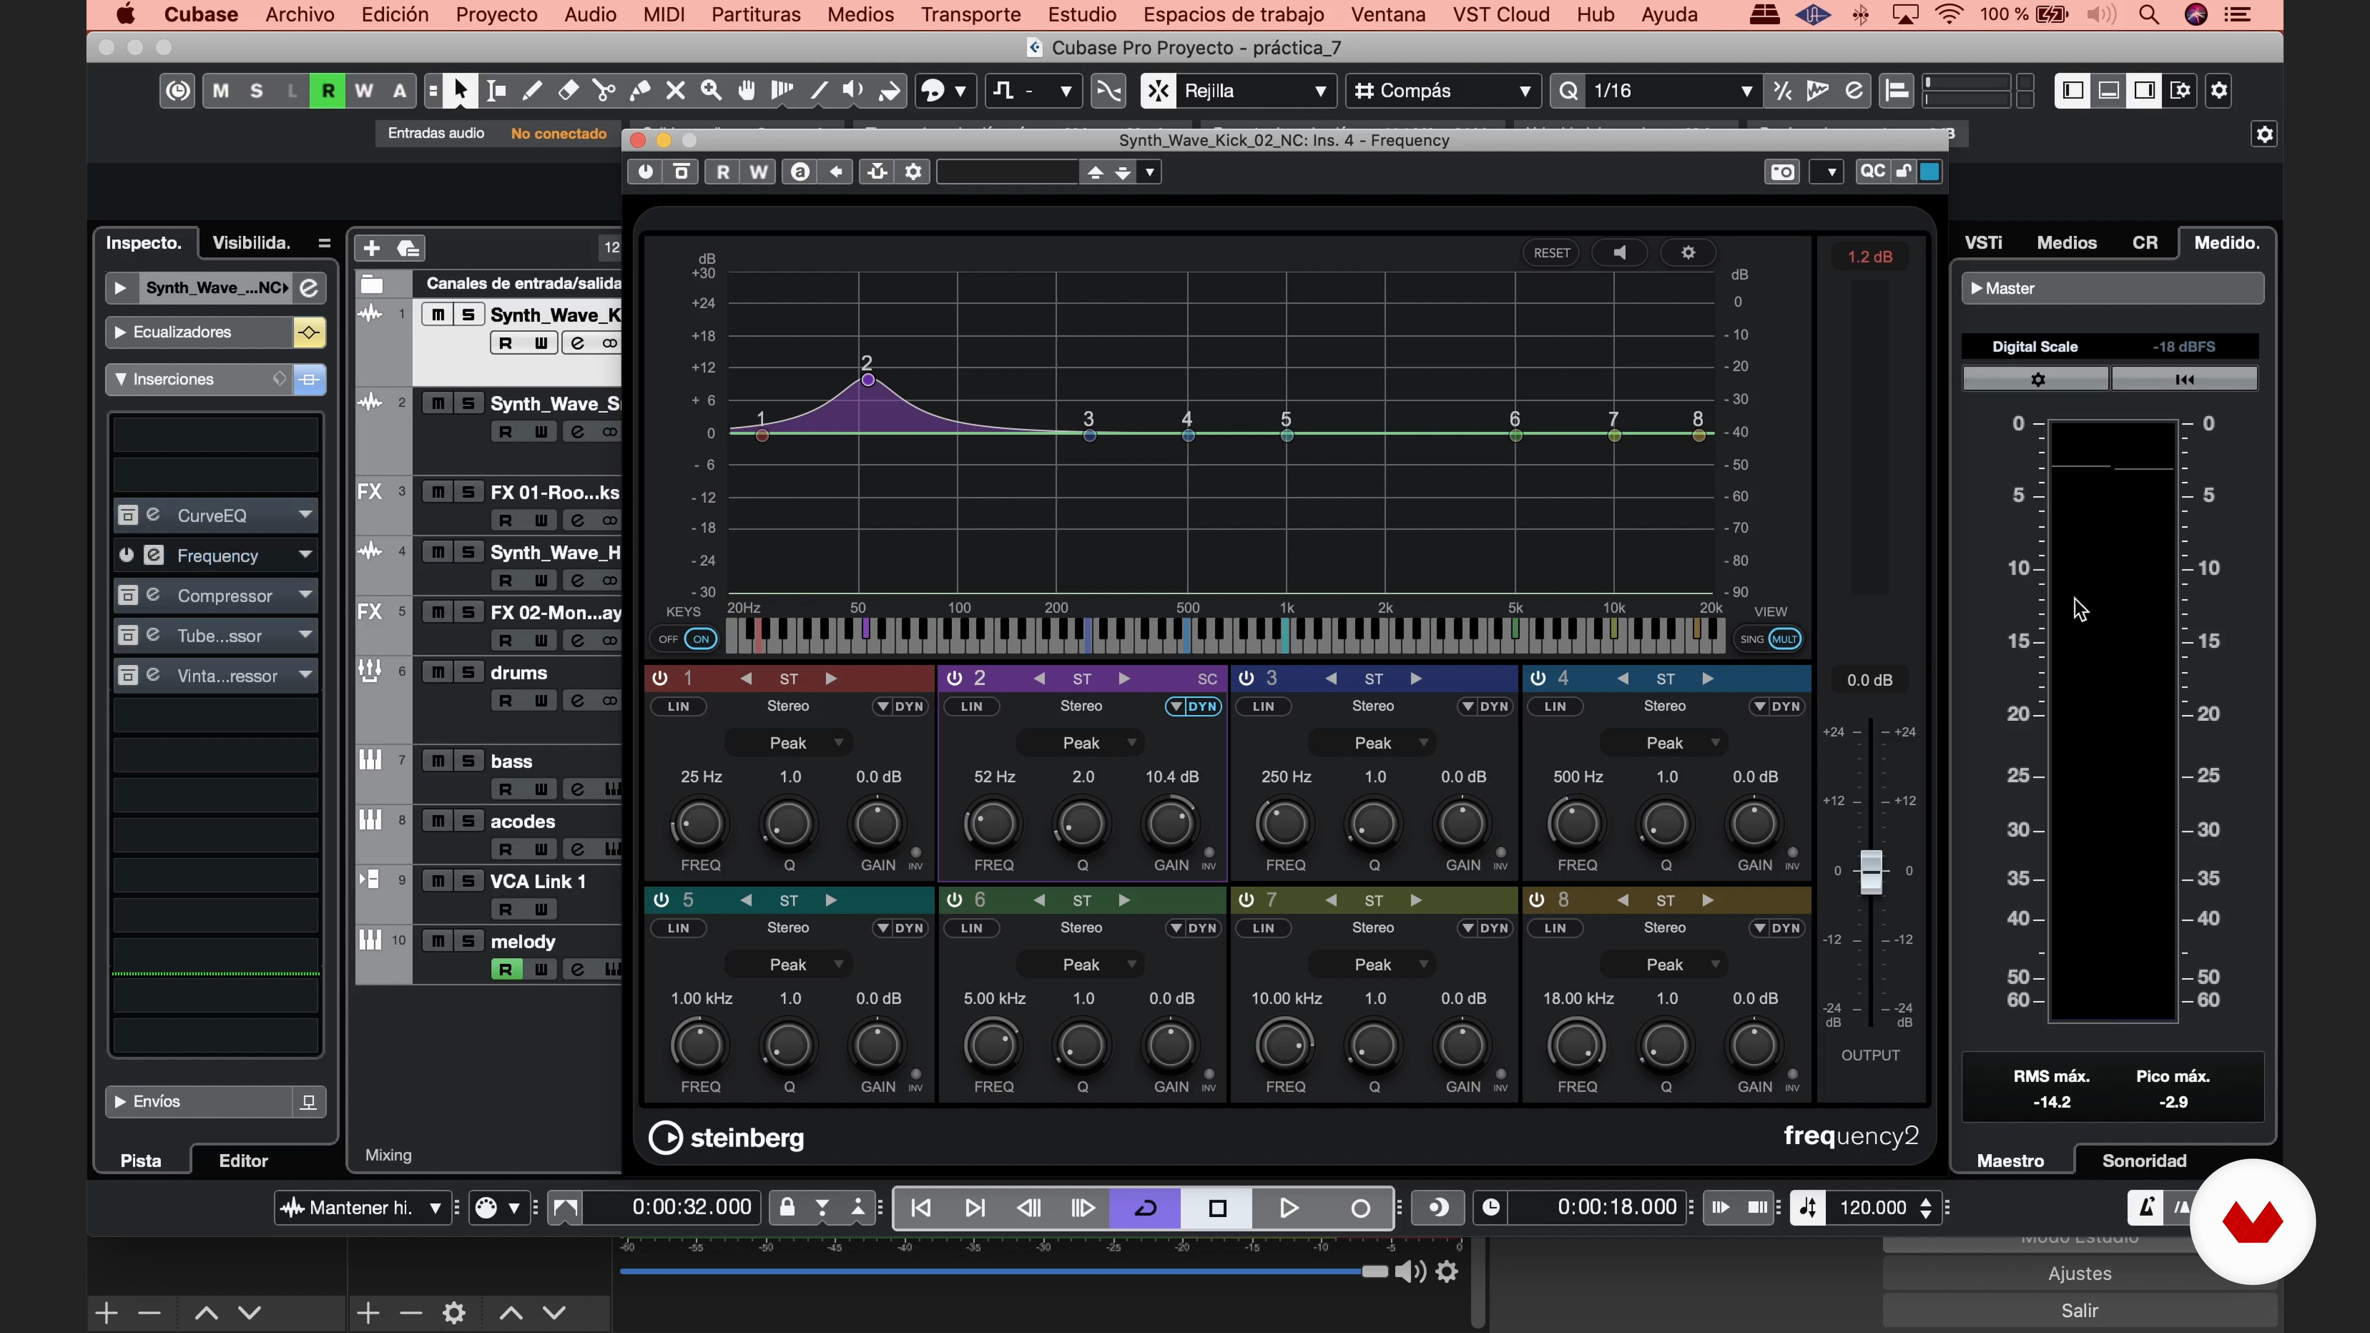
Task: Adjust band 2 GAIN knob
Action: pos(1170,823)
